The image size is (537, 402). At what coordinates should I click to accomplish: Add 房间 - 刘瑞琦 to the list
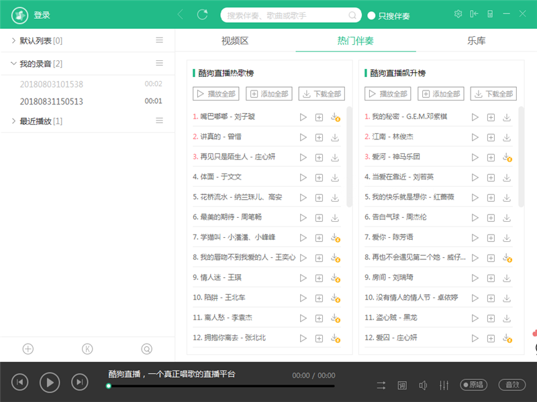491,278
